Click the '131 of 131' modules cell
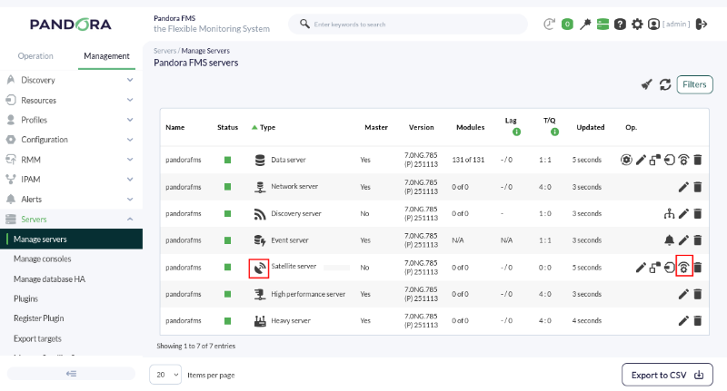The height and width of the screenshot is (391, 727). pyautogui.click(x=468, y=160)
